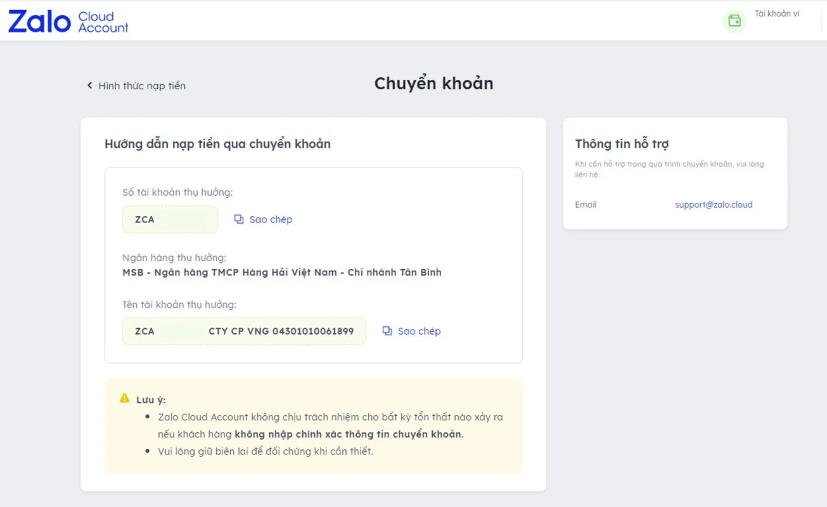Viewport: 827px width, 507px height.
Task: Click the back chevron arrow
Action: pos(90,86)
